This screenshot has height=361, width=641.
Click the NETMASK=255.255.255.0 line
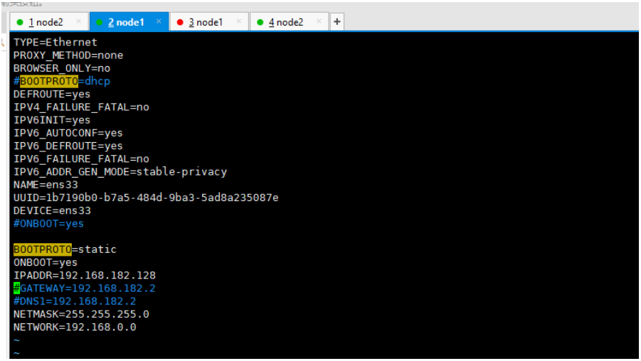pyautogui.click(x=81, y=314)
